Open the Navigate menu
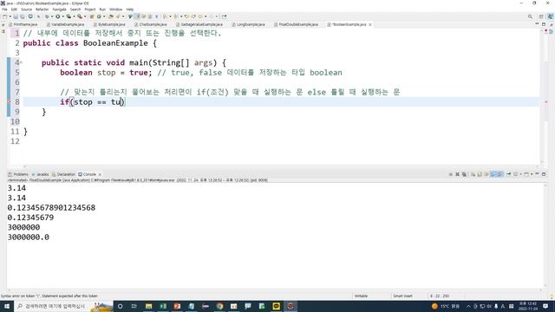Image resolution: width=555 pixels, height=312 pixels. click(x=59, y=10)
